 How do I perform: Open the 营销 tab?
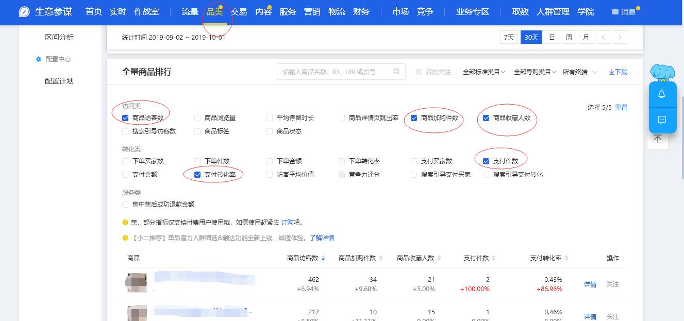[312, 12]
